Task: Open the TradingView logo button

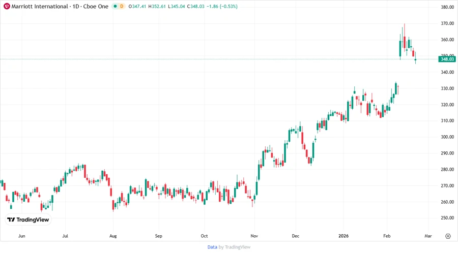Action: coord(28,219)
